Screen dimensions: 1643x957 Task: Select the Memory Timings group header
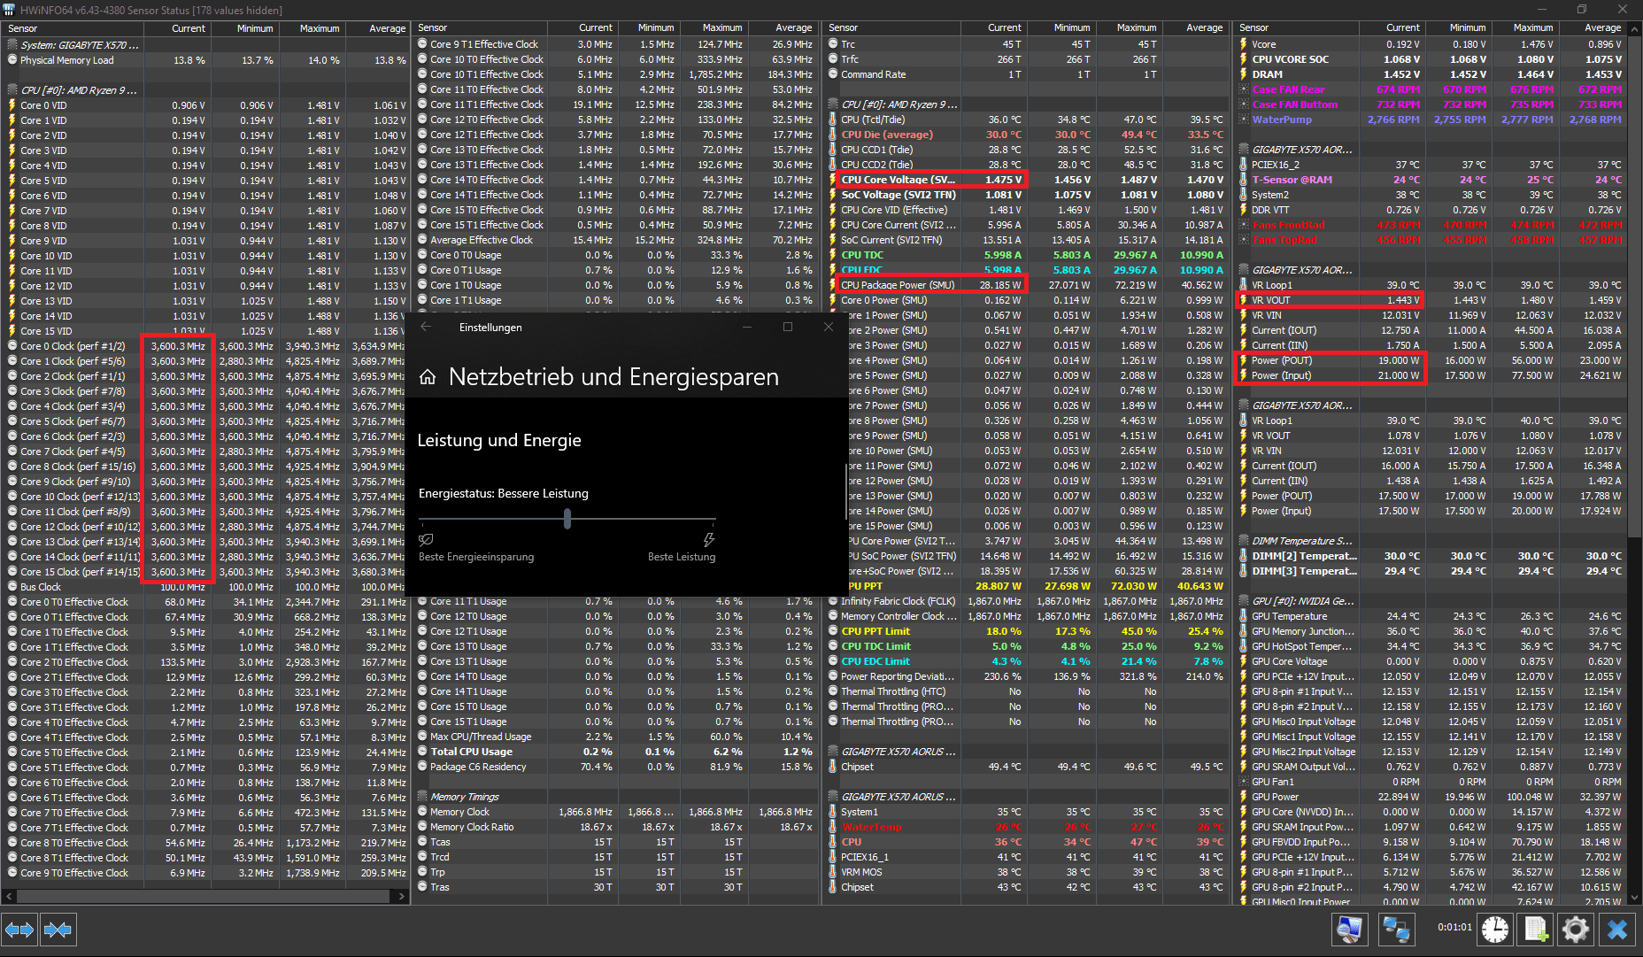[615, 797]
